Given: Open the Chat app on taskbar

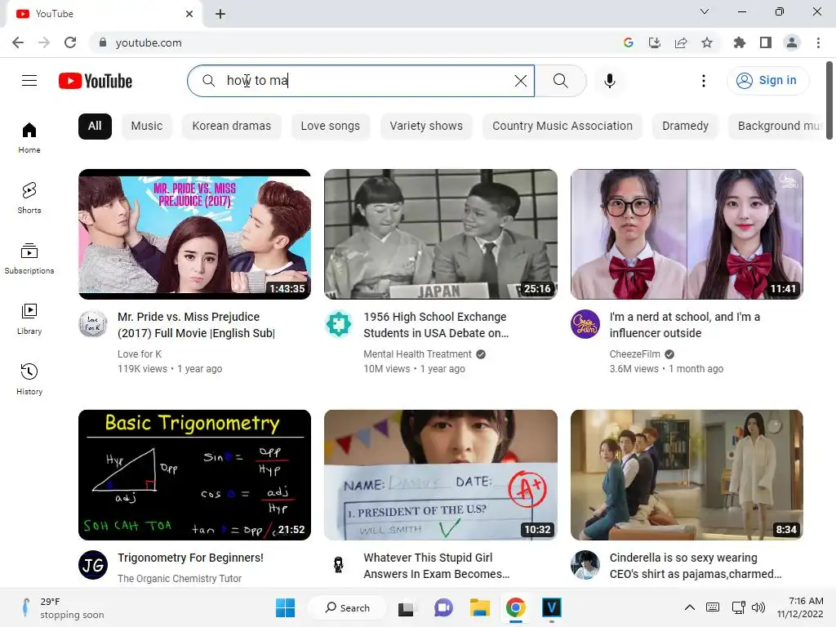Looking at the screenshot, I should coord(443,607).
